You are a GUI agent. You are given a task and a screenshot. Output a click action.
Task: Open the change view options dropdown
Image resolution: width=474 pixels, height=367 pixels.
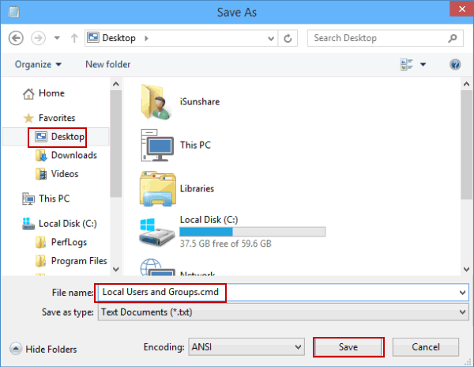tap(423, 65)
